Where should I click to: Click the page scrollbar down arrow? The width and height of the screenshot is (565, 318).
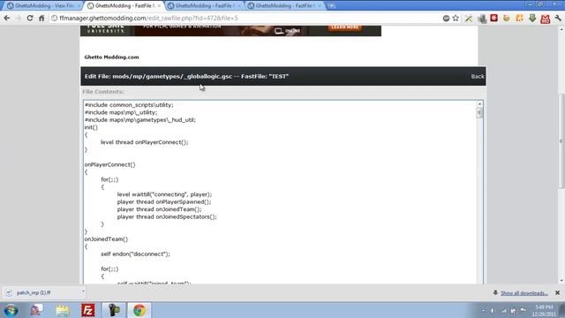click(x=561, y=281)
